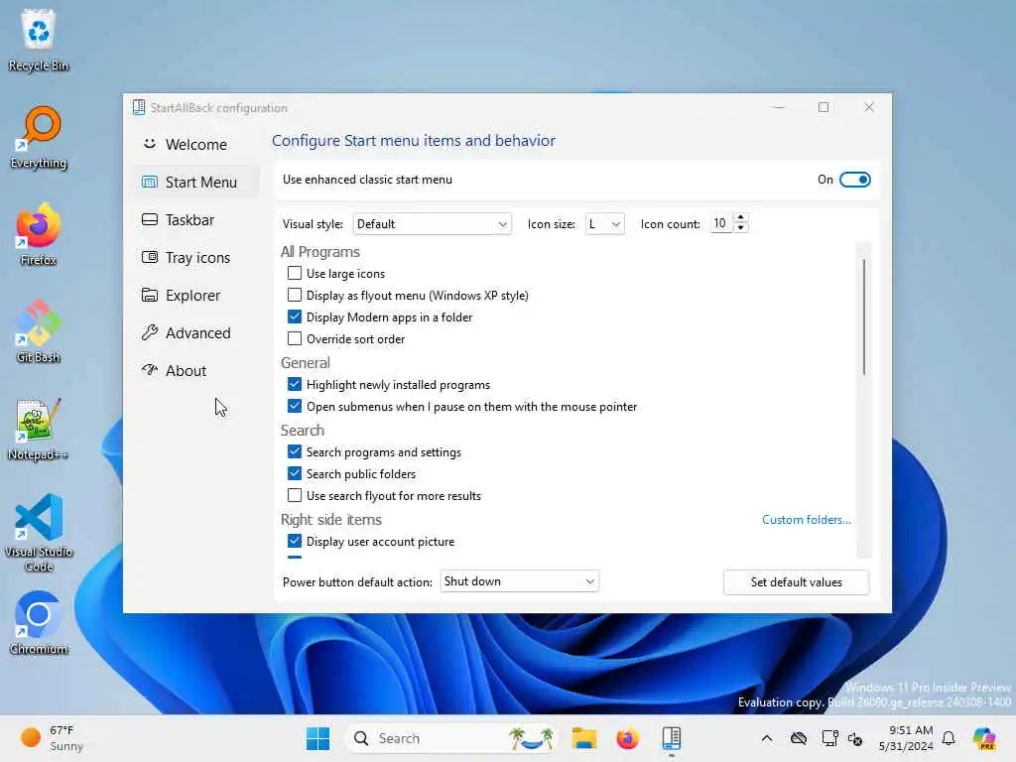Uncheck Highlight newly installed programs
Image resolution: width=1016 pixels, height=762 pixels.
click(294, 384)
